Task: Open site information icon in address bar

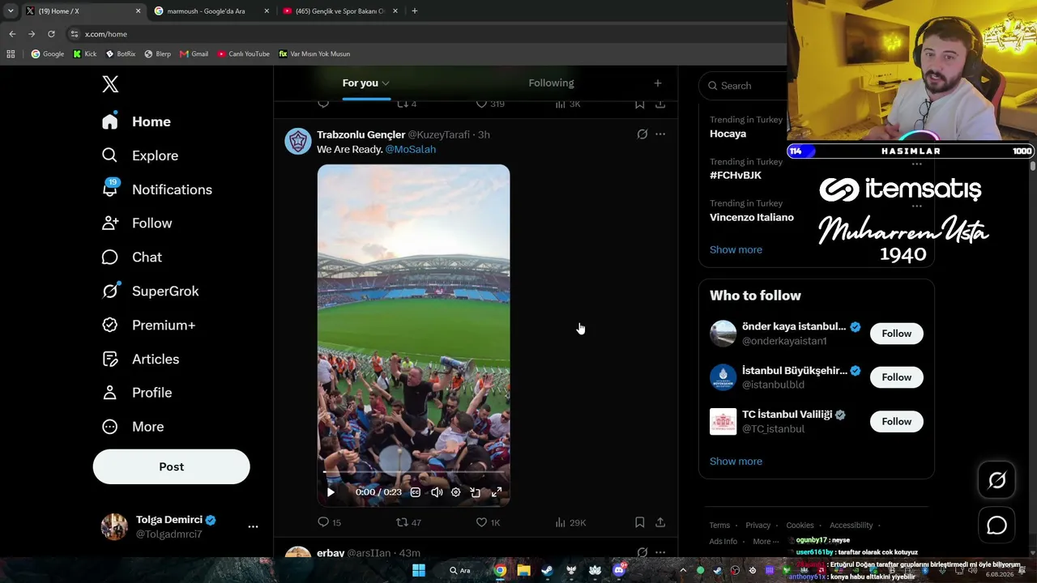Action: pyautogui.click(x=75, y=34)
